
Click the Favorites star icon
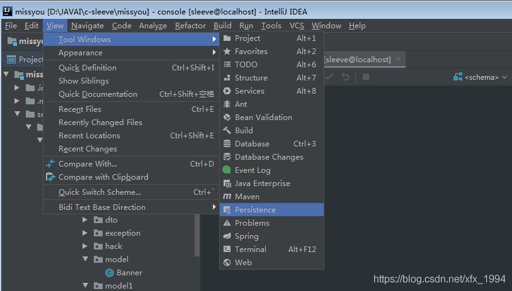point(227,51)
